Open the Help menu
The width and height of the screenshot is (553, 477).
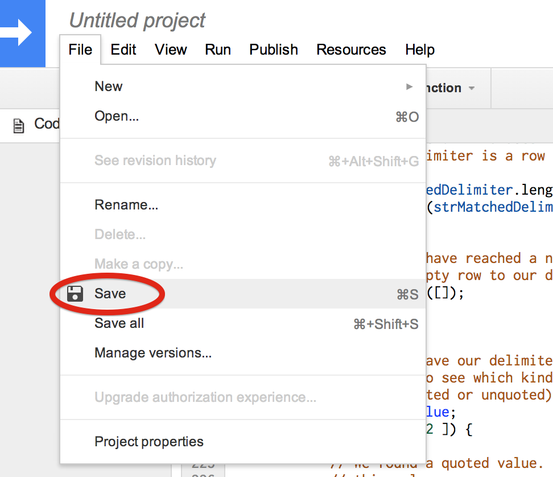tap(420, 50)
